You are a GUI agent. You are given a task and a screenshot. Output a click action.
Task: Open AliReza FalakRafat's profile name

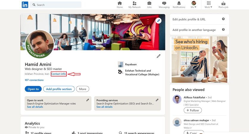[194, 97]
